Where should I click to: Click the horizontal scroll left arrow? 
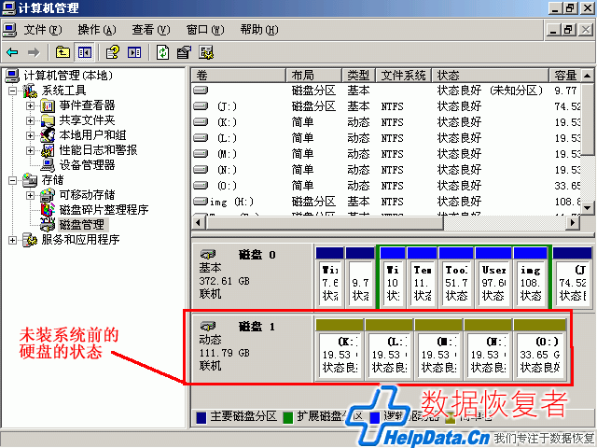(x=198, y=222)
